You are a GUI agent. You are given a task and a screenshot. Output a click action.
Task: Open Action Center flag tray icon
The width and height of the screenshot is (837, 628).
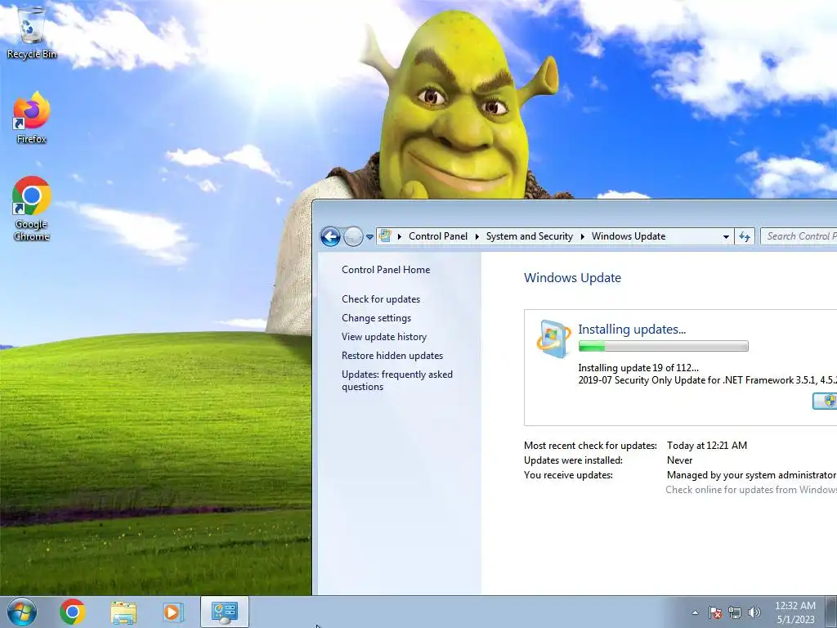(x=714, y=612)
